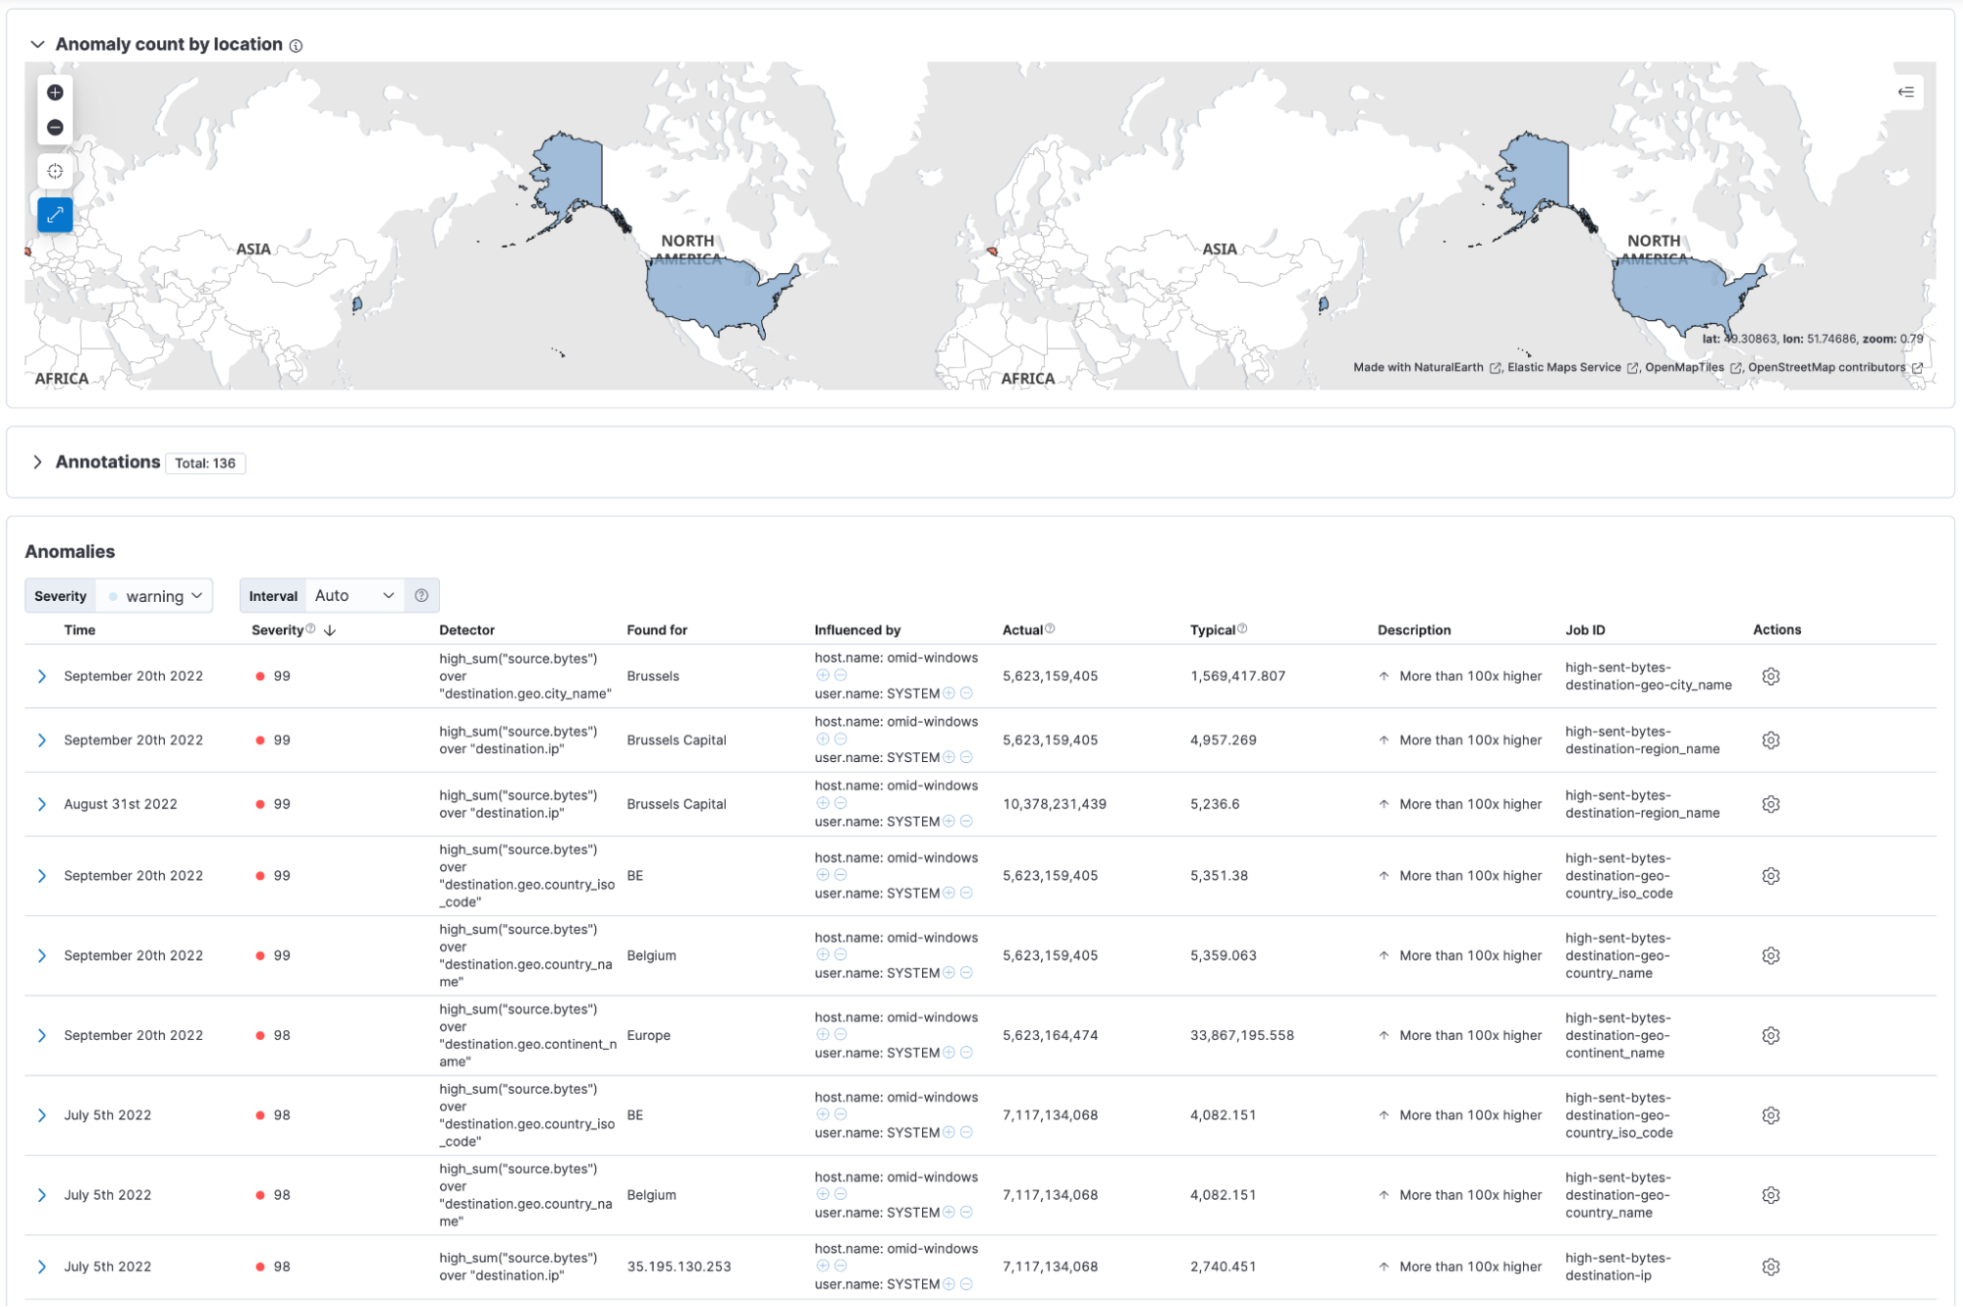Open the Elastic Maps Service link
Screen dimensions: 1963x1307
pyautogui.click(x=1573, y=368)
